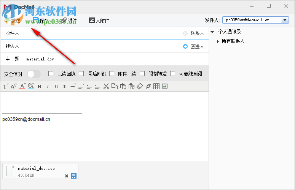Select the material_doc.ico file icon
295x190 pixels.
click(x=10, y=171)
